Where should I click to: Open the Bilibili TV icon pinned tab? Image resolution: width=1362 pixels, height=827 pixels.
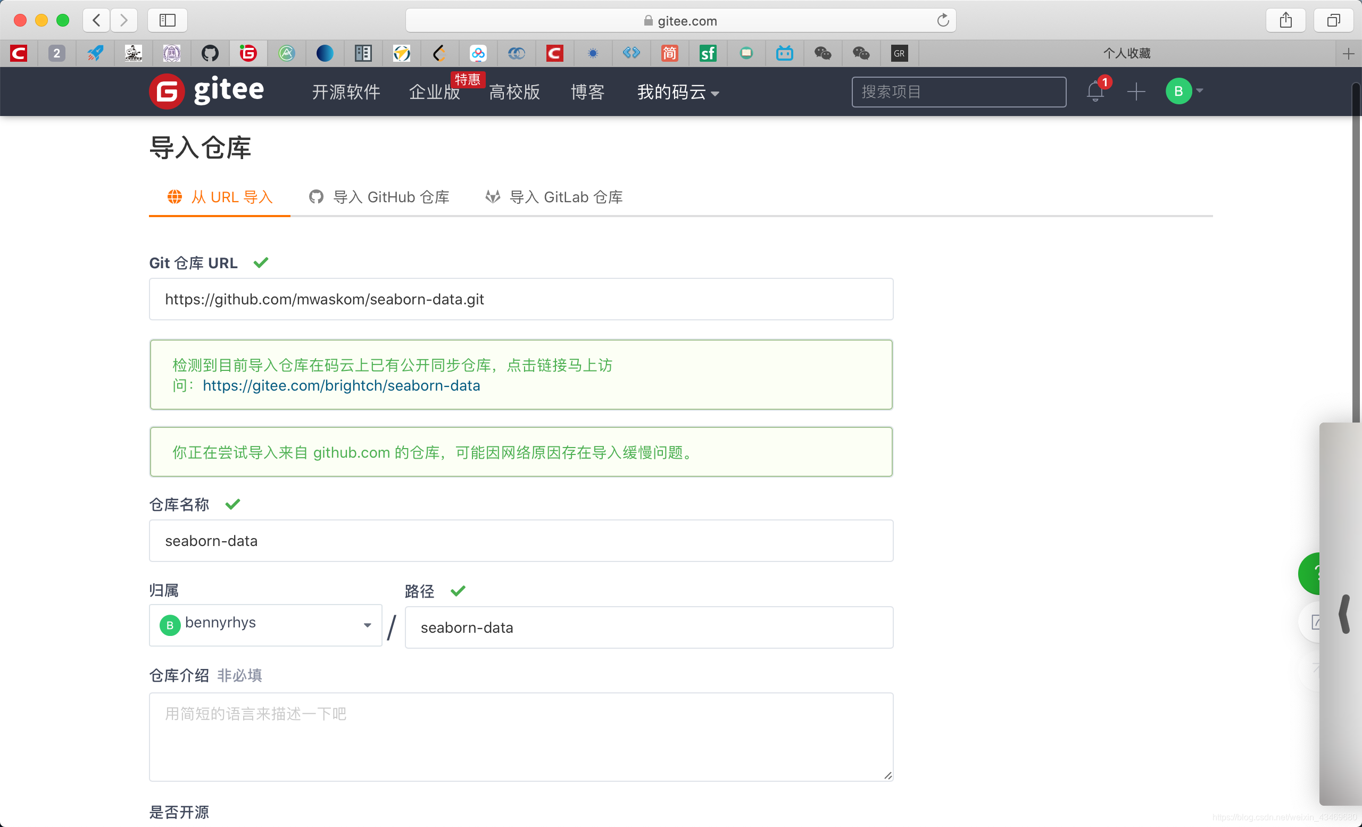tap(784, 53)
